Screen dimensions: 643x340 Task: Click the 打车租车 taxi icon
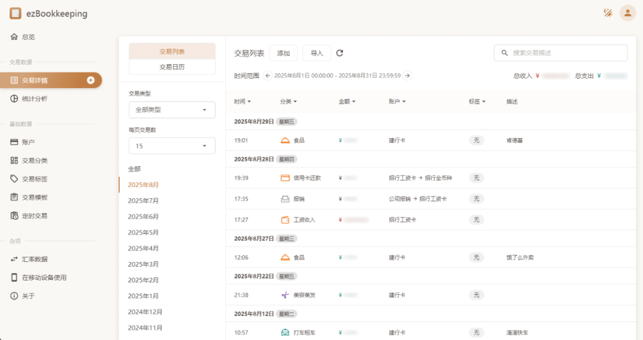[x=285, y=333]
